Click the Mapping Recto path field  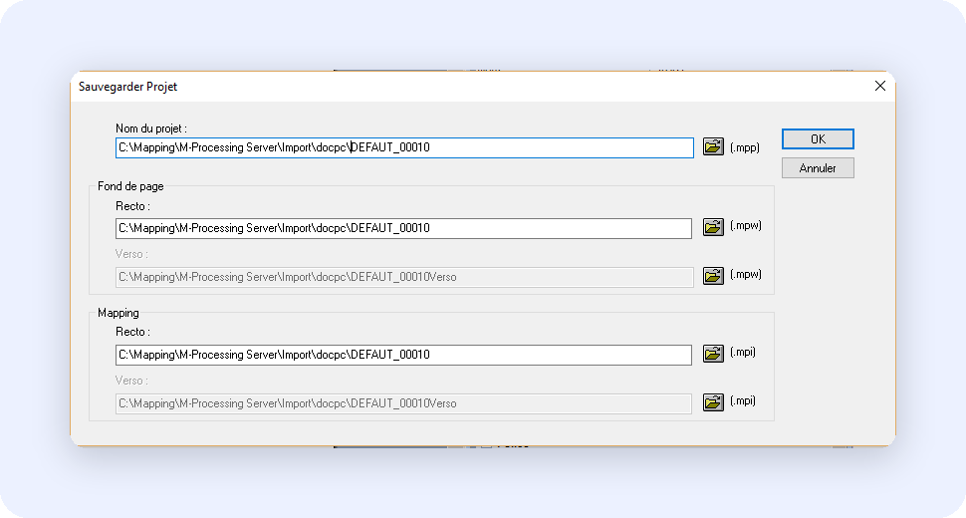tap(403, 355)
